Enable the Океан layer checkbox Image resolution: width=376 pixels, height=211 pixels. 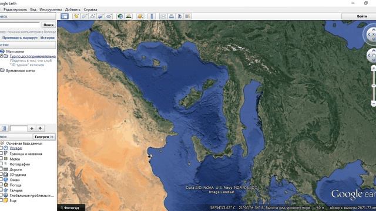(1, 180)
